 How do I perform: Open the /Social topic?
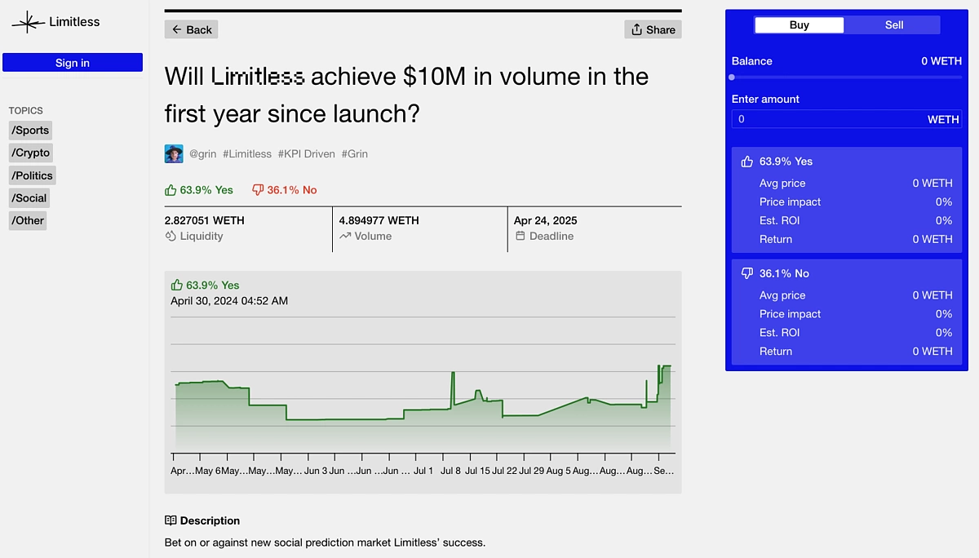point(29,197)
